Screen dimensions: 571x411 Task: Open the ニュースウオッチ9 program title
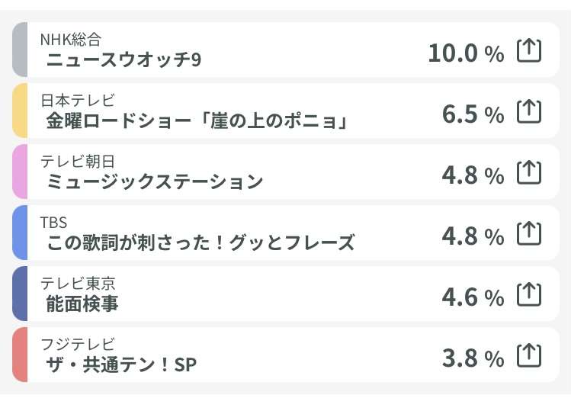coord(124,59)
